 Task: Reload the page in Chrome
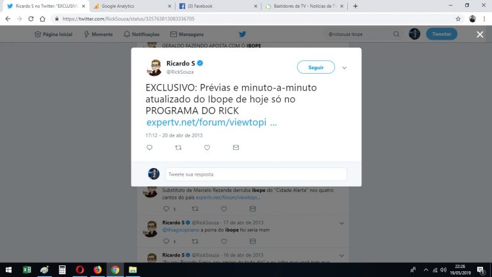click(31, 19)
